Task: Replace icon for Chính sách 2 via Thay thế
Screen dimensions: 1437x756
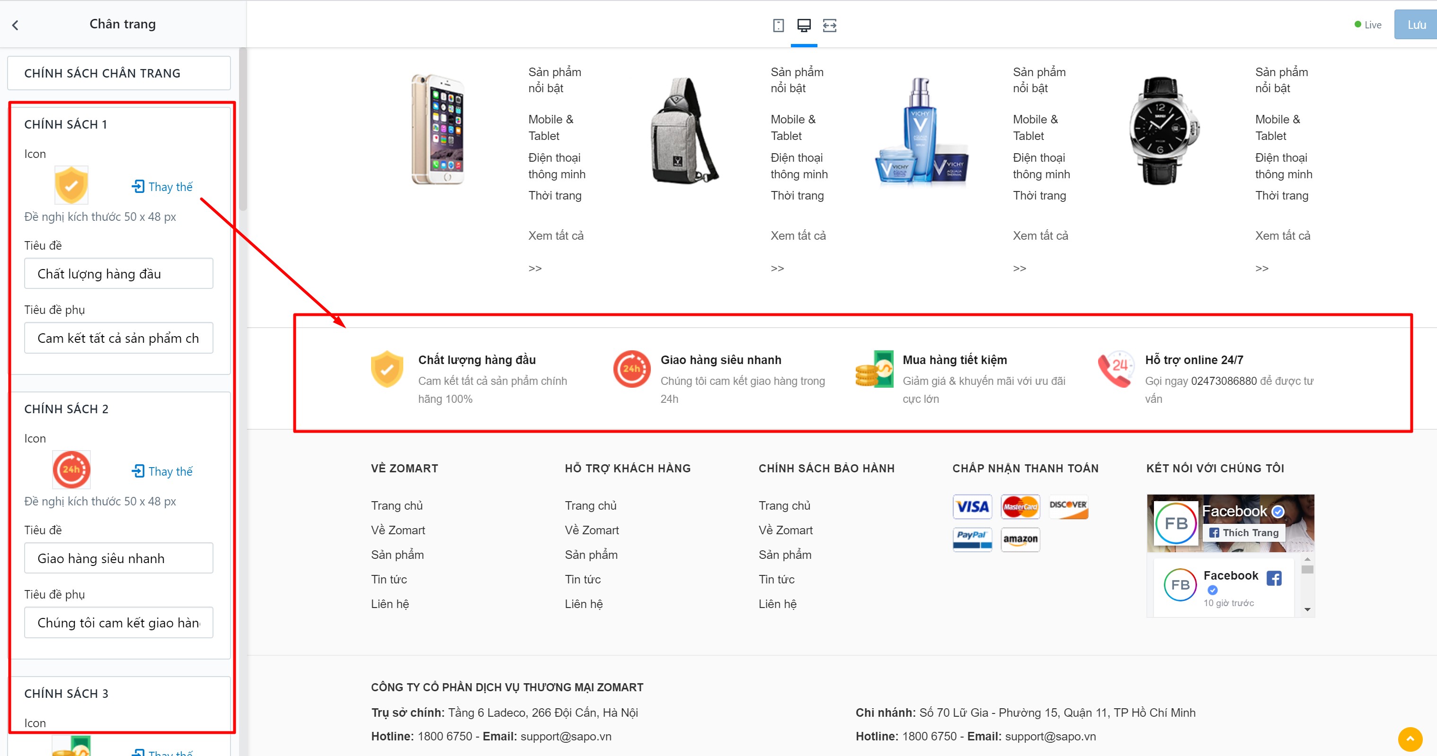Action: pyautogui.click(x=162, y=471)
